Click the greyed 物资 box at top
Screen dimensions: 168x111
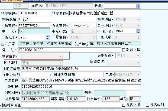[x=21, y=6]
